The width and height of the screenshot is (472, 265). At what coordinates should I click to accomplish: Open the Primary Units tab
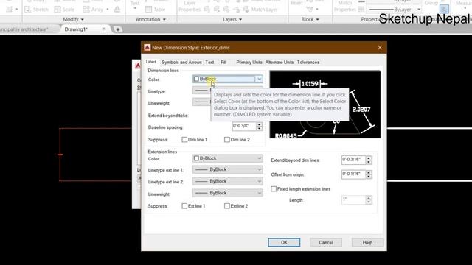[249, 62]
